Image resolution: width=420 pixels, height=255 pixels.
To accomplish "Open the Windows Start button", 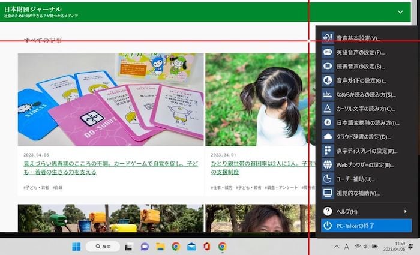I will coord(76,247).
